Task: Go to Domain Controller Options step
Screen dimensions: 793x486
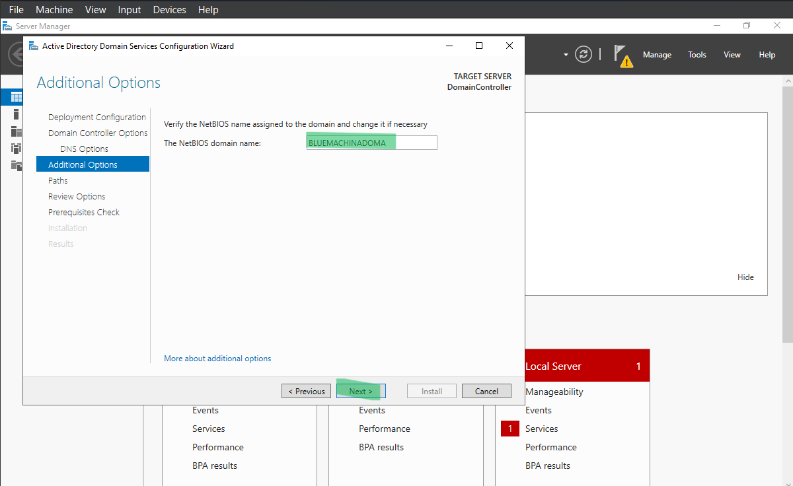Action: (98, 133)
